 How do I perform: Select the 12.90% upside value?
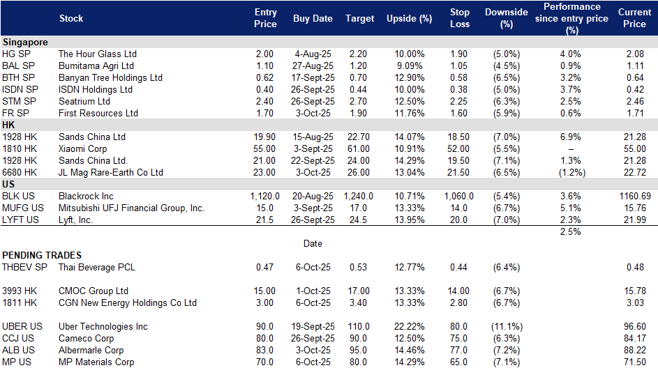click(x=409, y=77)
